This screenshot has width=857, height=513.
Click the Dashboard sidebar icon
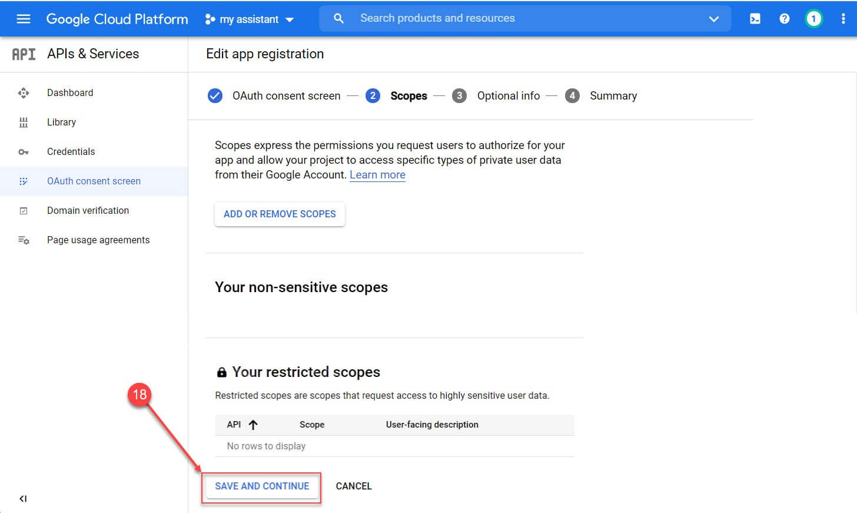24,93
